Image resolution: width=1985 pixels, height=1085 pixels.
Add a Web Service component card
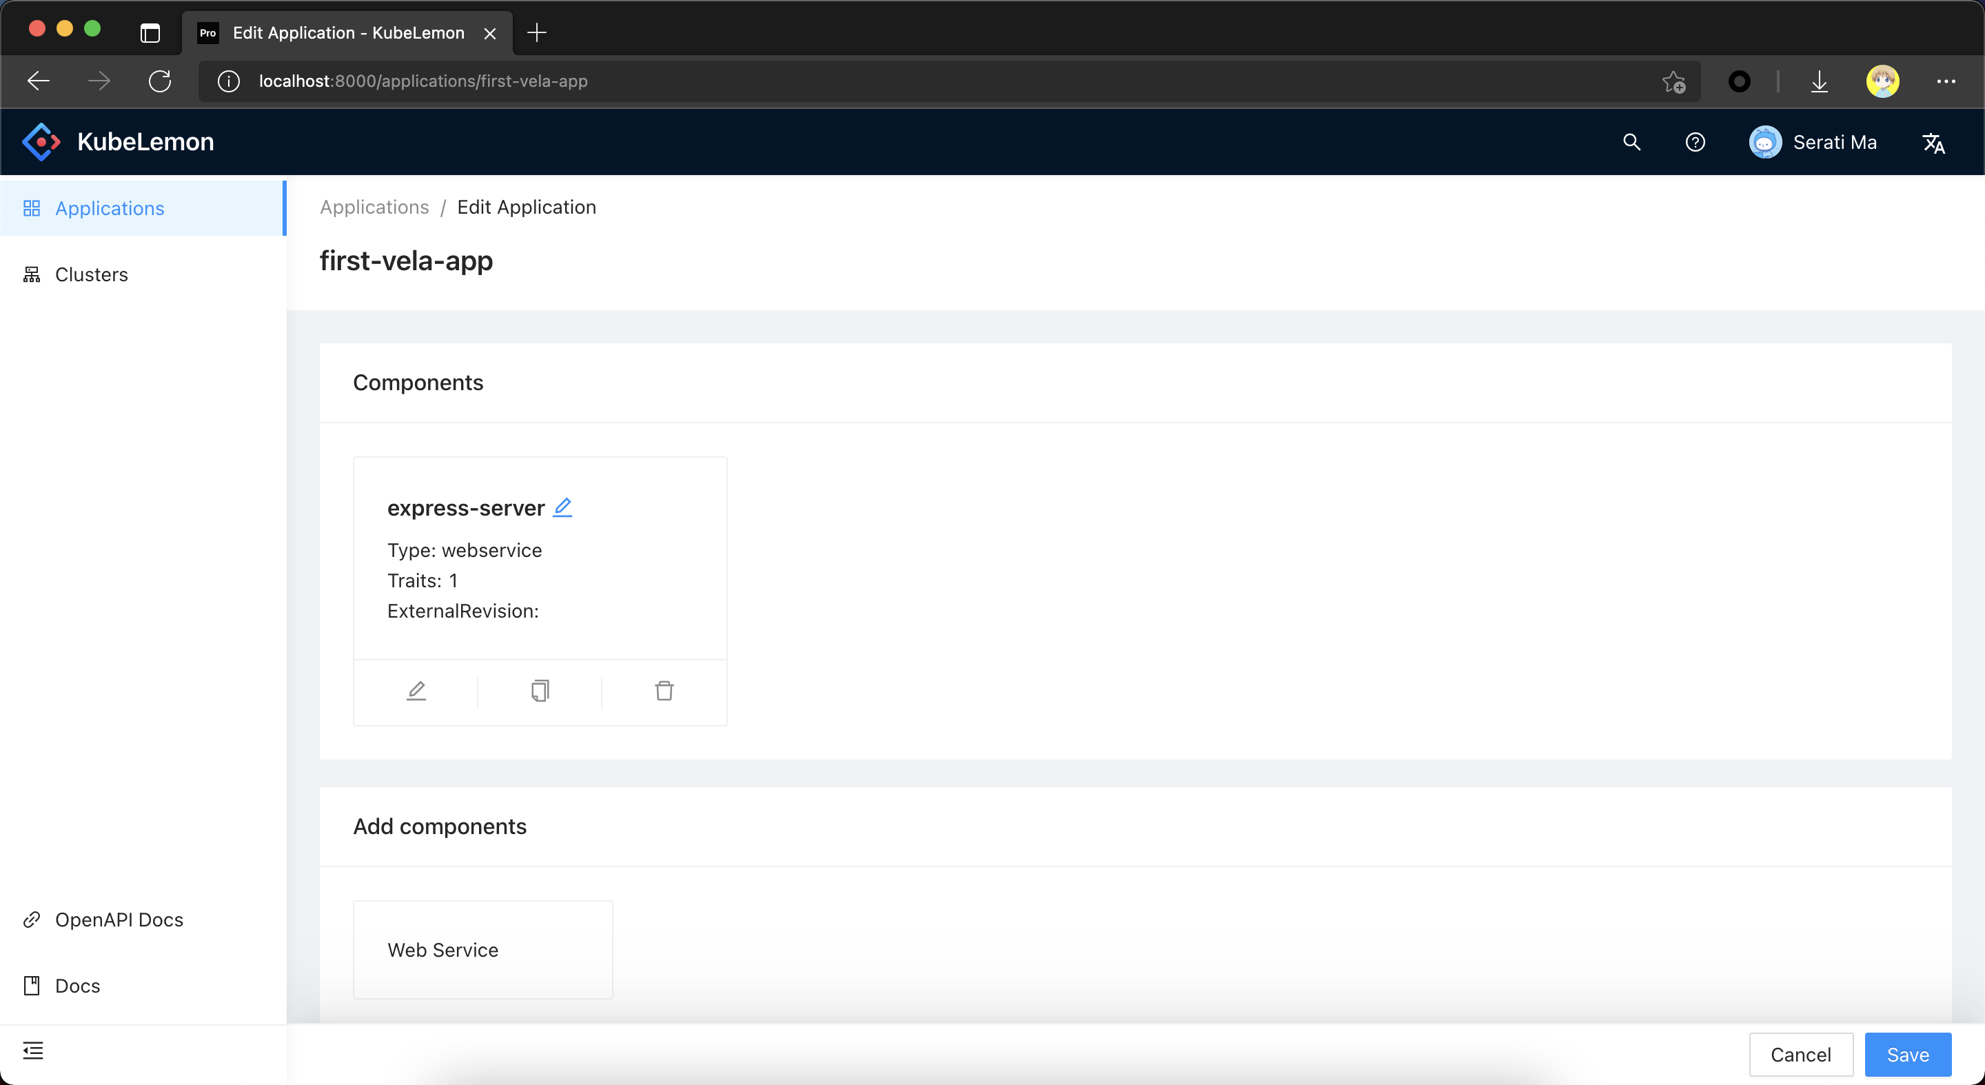[x=482, y=949]
